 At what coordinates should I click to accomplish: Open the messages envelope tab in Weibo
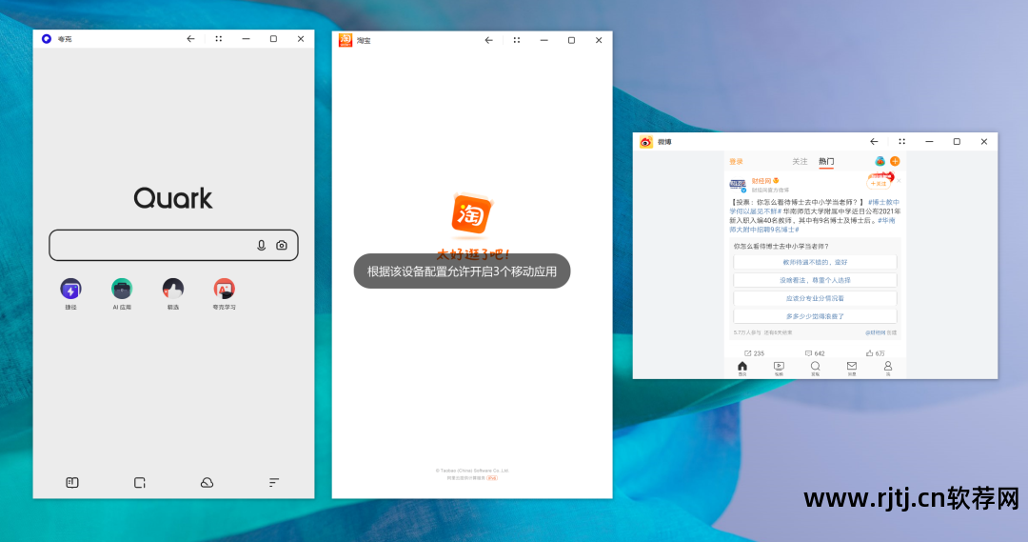point(852,368)
